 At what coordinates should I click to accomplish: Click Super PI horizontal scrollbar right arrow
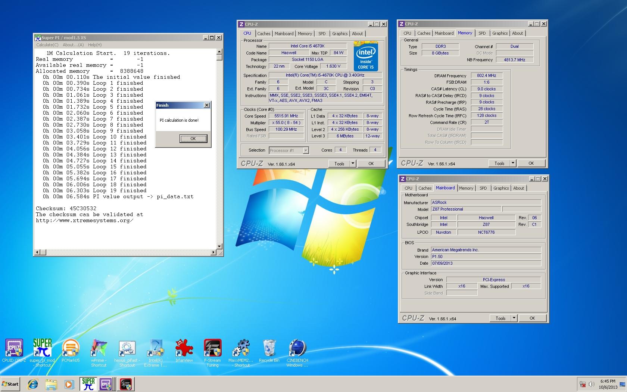(x=213, y=252)
